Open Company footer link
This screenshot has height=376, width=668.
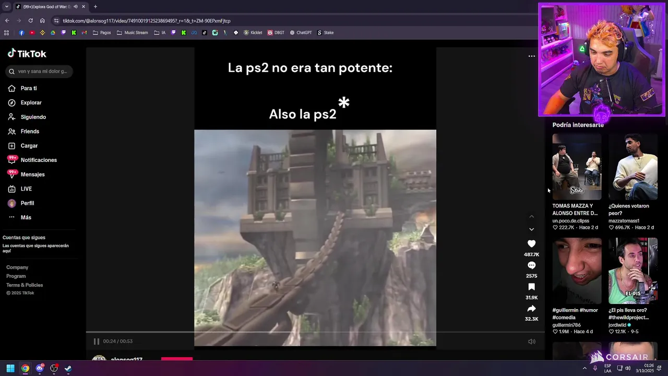(17, 267)
